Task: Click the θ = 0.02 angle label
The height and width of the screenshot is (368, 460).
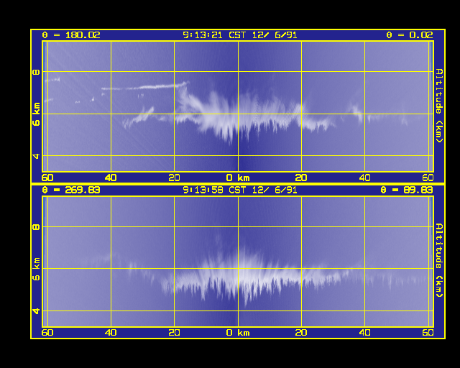Action: pyautogui.click(x=409, y=35)
